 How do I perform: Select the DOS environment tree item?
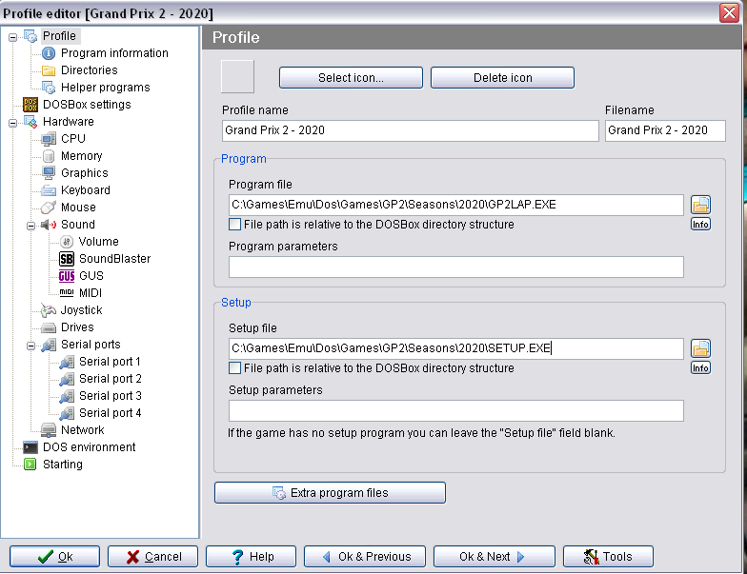89,447
